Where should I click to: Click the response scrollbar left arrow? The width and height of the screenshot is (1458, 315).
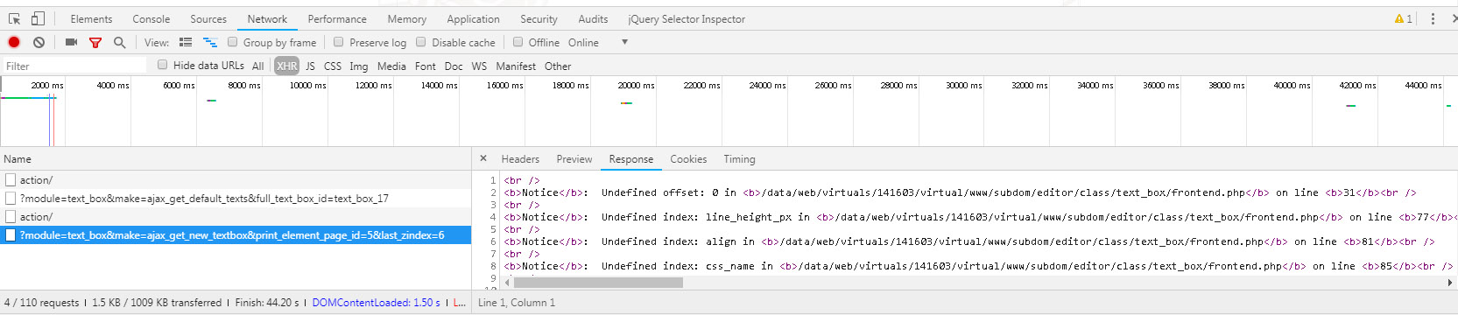(x=508, y=283)
